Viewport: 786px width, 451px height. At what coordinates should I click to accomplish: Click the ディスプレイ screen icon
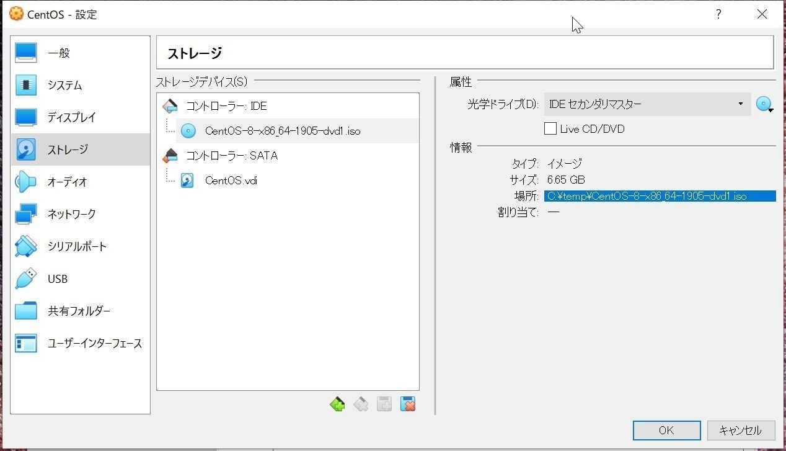click(26, 117)
